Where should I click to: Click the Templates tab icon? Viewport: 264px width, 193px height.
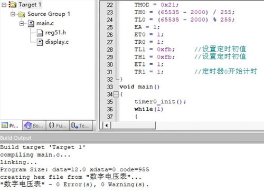[x=74, y=126]
